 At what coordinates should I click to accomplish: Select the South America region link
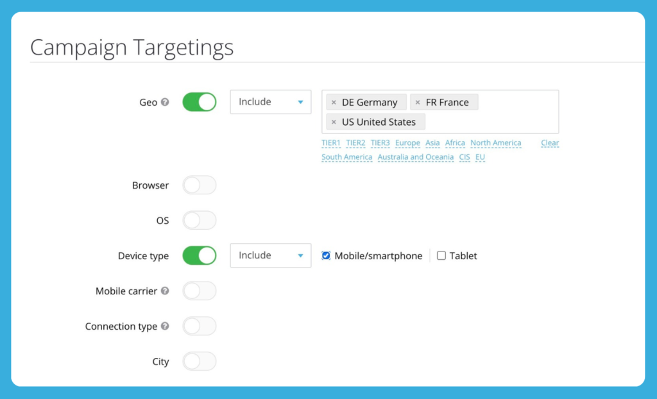[x=346, y=157]
